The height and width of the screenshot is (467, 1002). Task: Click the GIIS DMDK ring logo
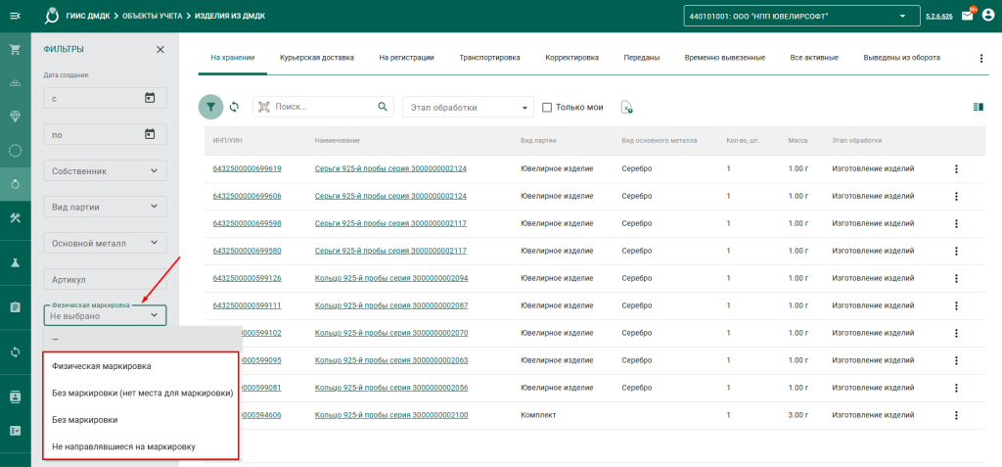[x=53, y=15]
